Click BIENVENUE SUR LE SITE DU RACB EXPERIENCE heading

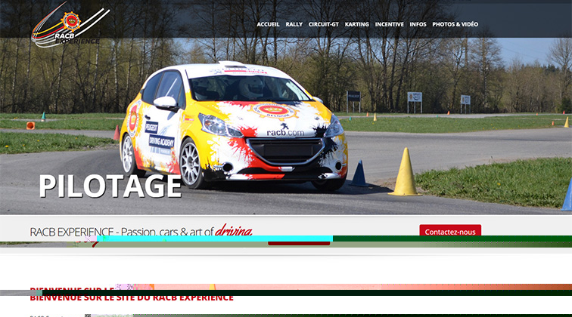pos(132,297)
